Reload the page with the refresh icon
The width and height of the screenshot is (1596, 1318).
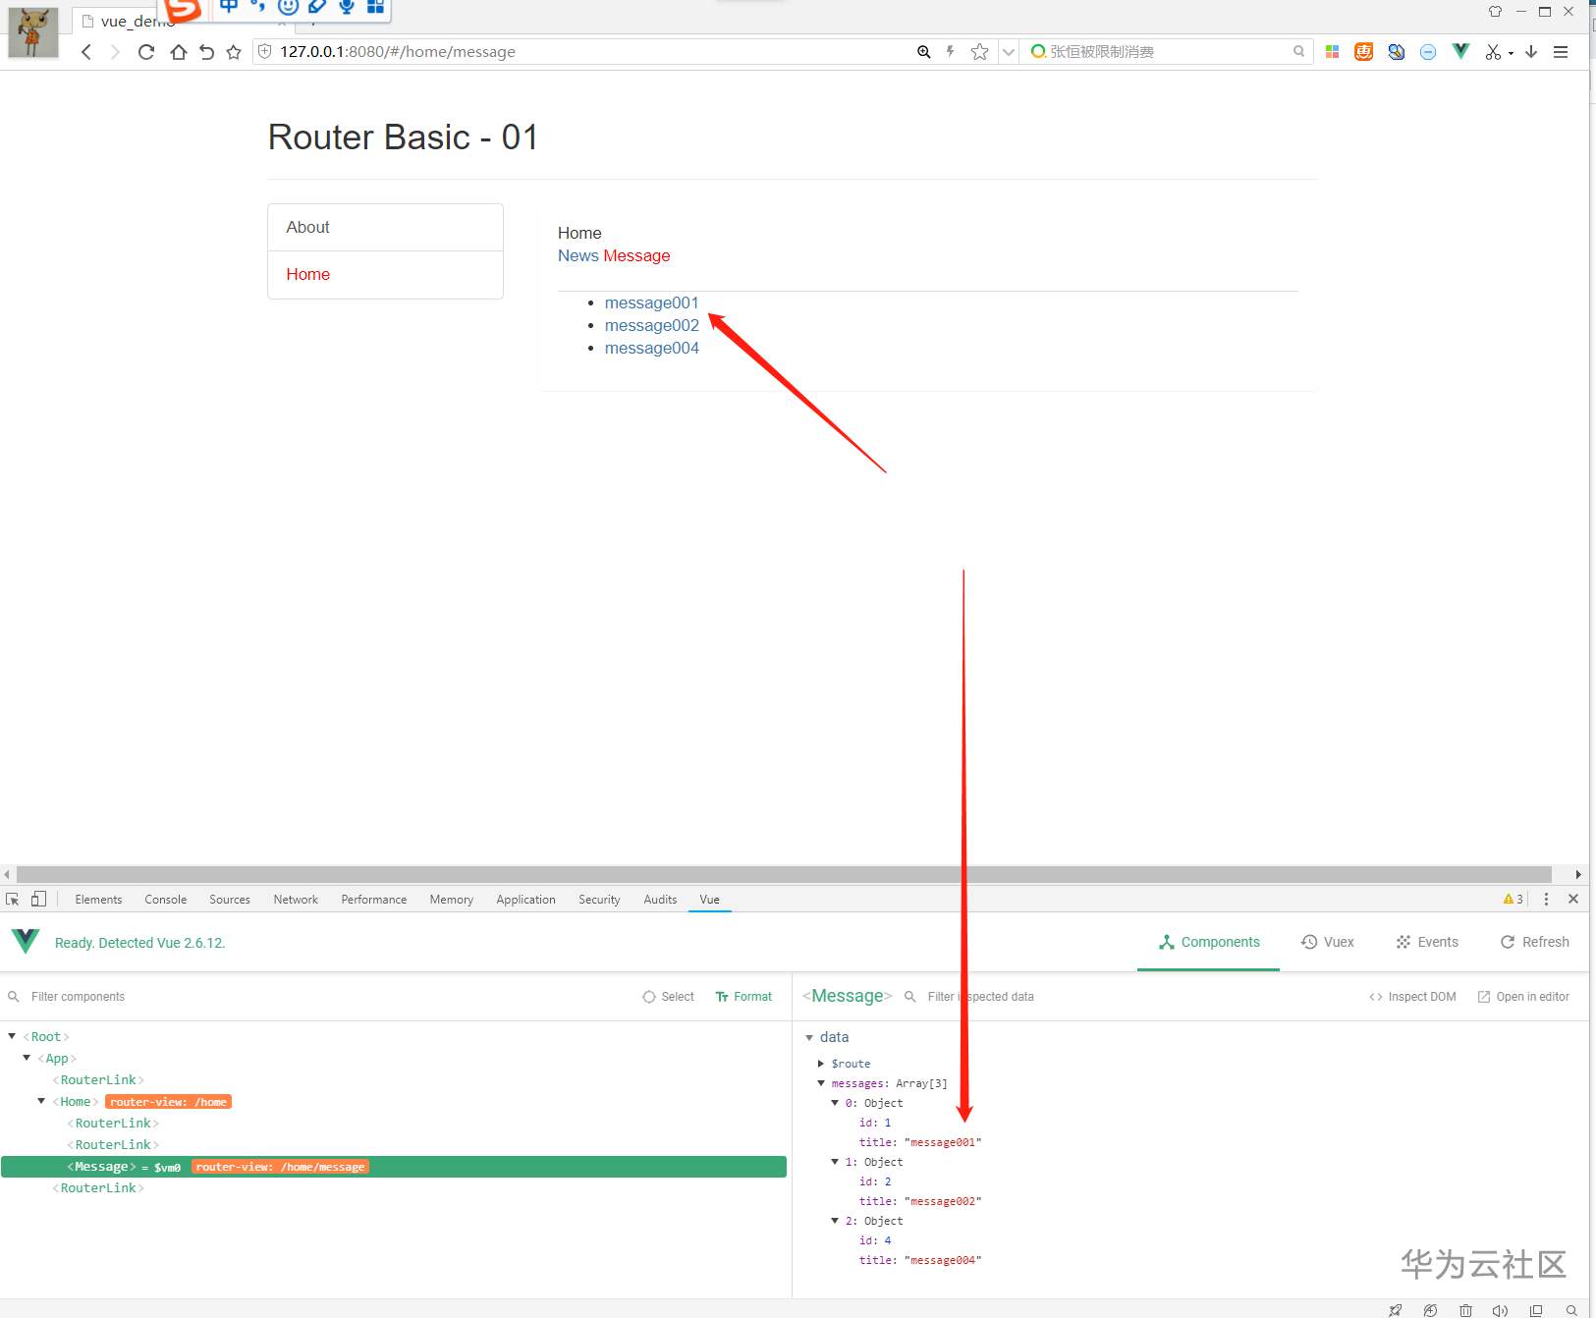[x=146, y=52]
